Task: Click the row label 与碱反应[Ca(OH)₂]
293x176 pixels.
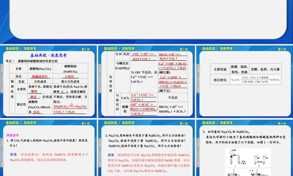Action: (122, 66)
